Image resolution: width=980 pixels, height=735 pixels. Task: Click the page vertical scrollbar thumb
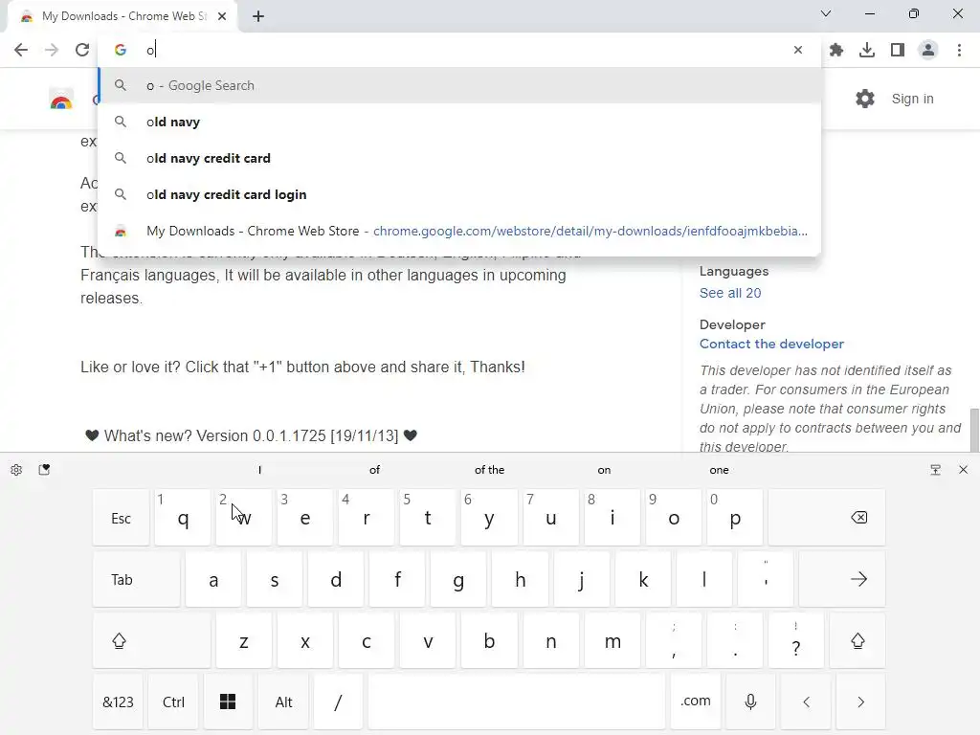click(x=973, y=430)
